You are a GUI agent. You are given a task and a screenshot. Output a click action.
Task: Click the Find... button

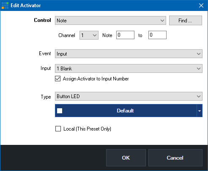pos(186,21)
